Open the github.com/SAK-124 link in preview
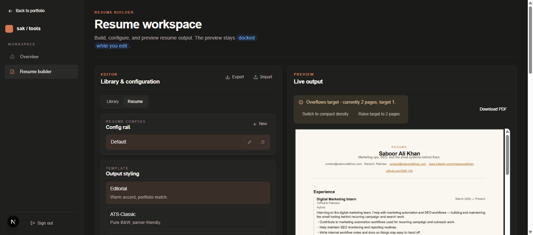 tap(399, 171)
